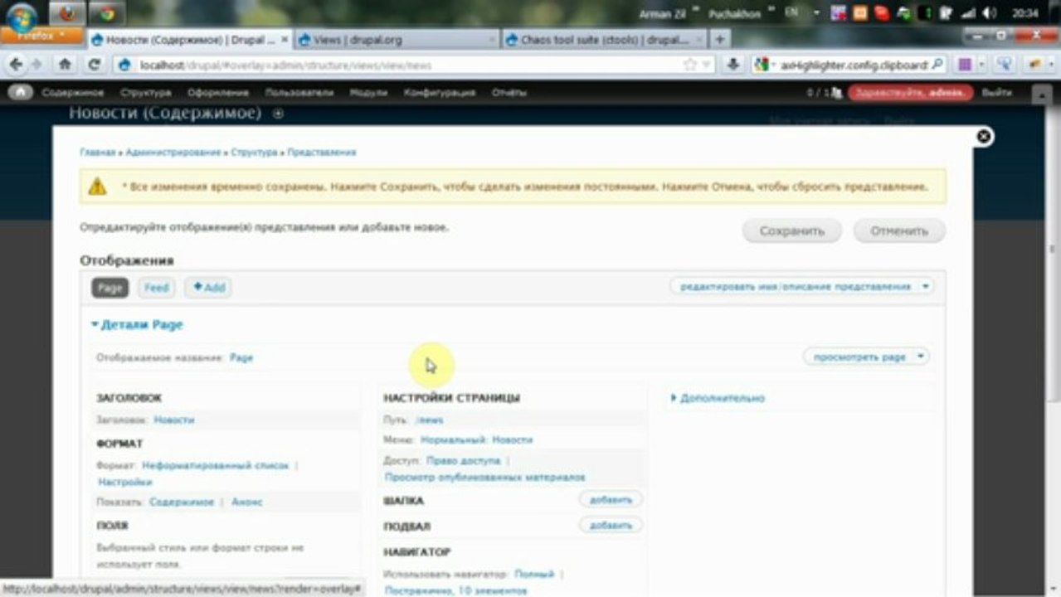Open Модули admin menu
The height and width of the screenshot is (597, 1061).
pos(368,93)
